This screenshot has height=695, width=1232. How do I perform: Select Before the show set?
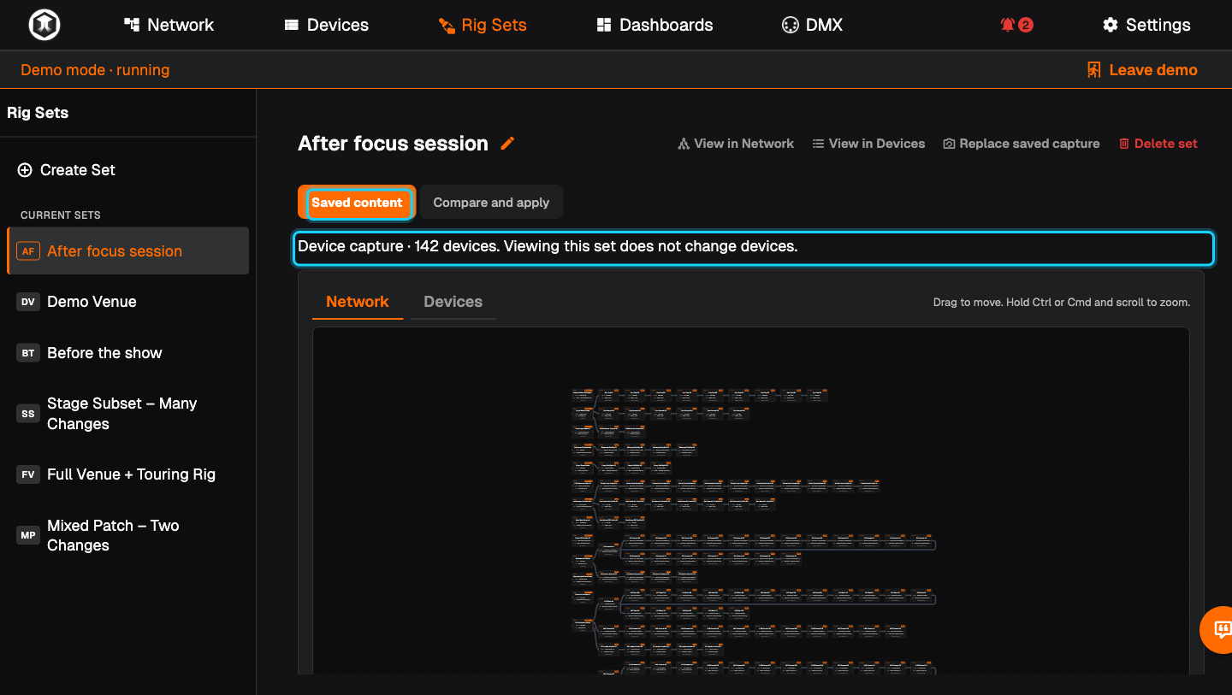point(127,353)
